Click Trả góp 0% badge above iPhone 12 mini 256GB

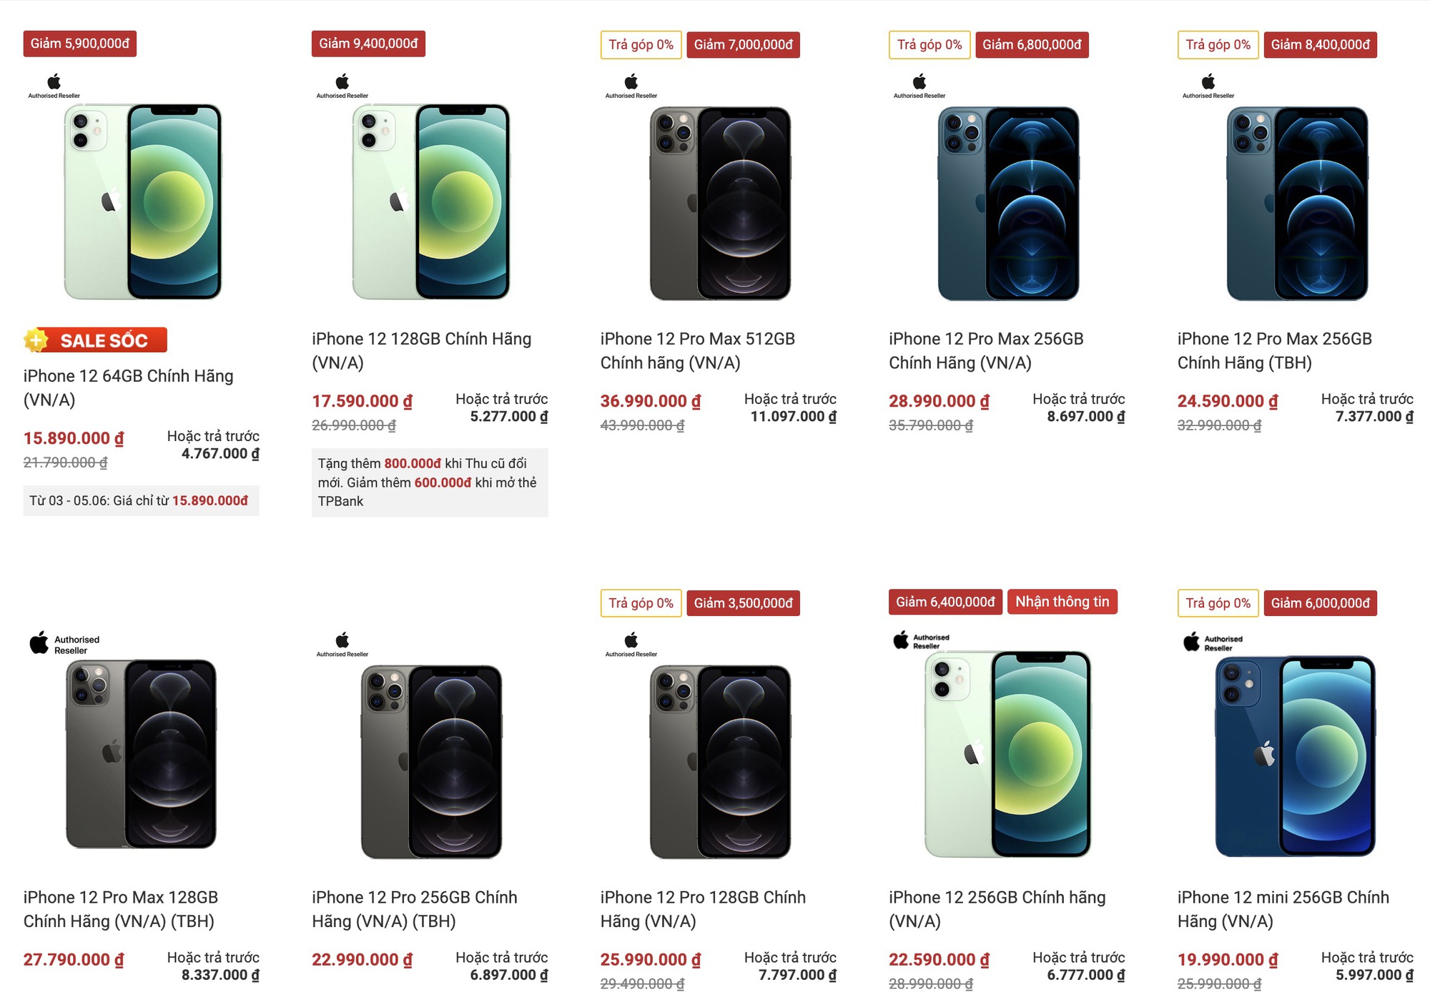pyautogui.click(x=1218, y=603)
